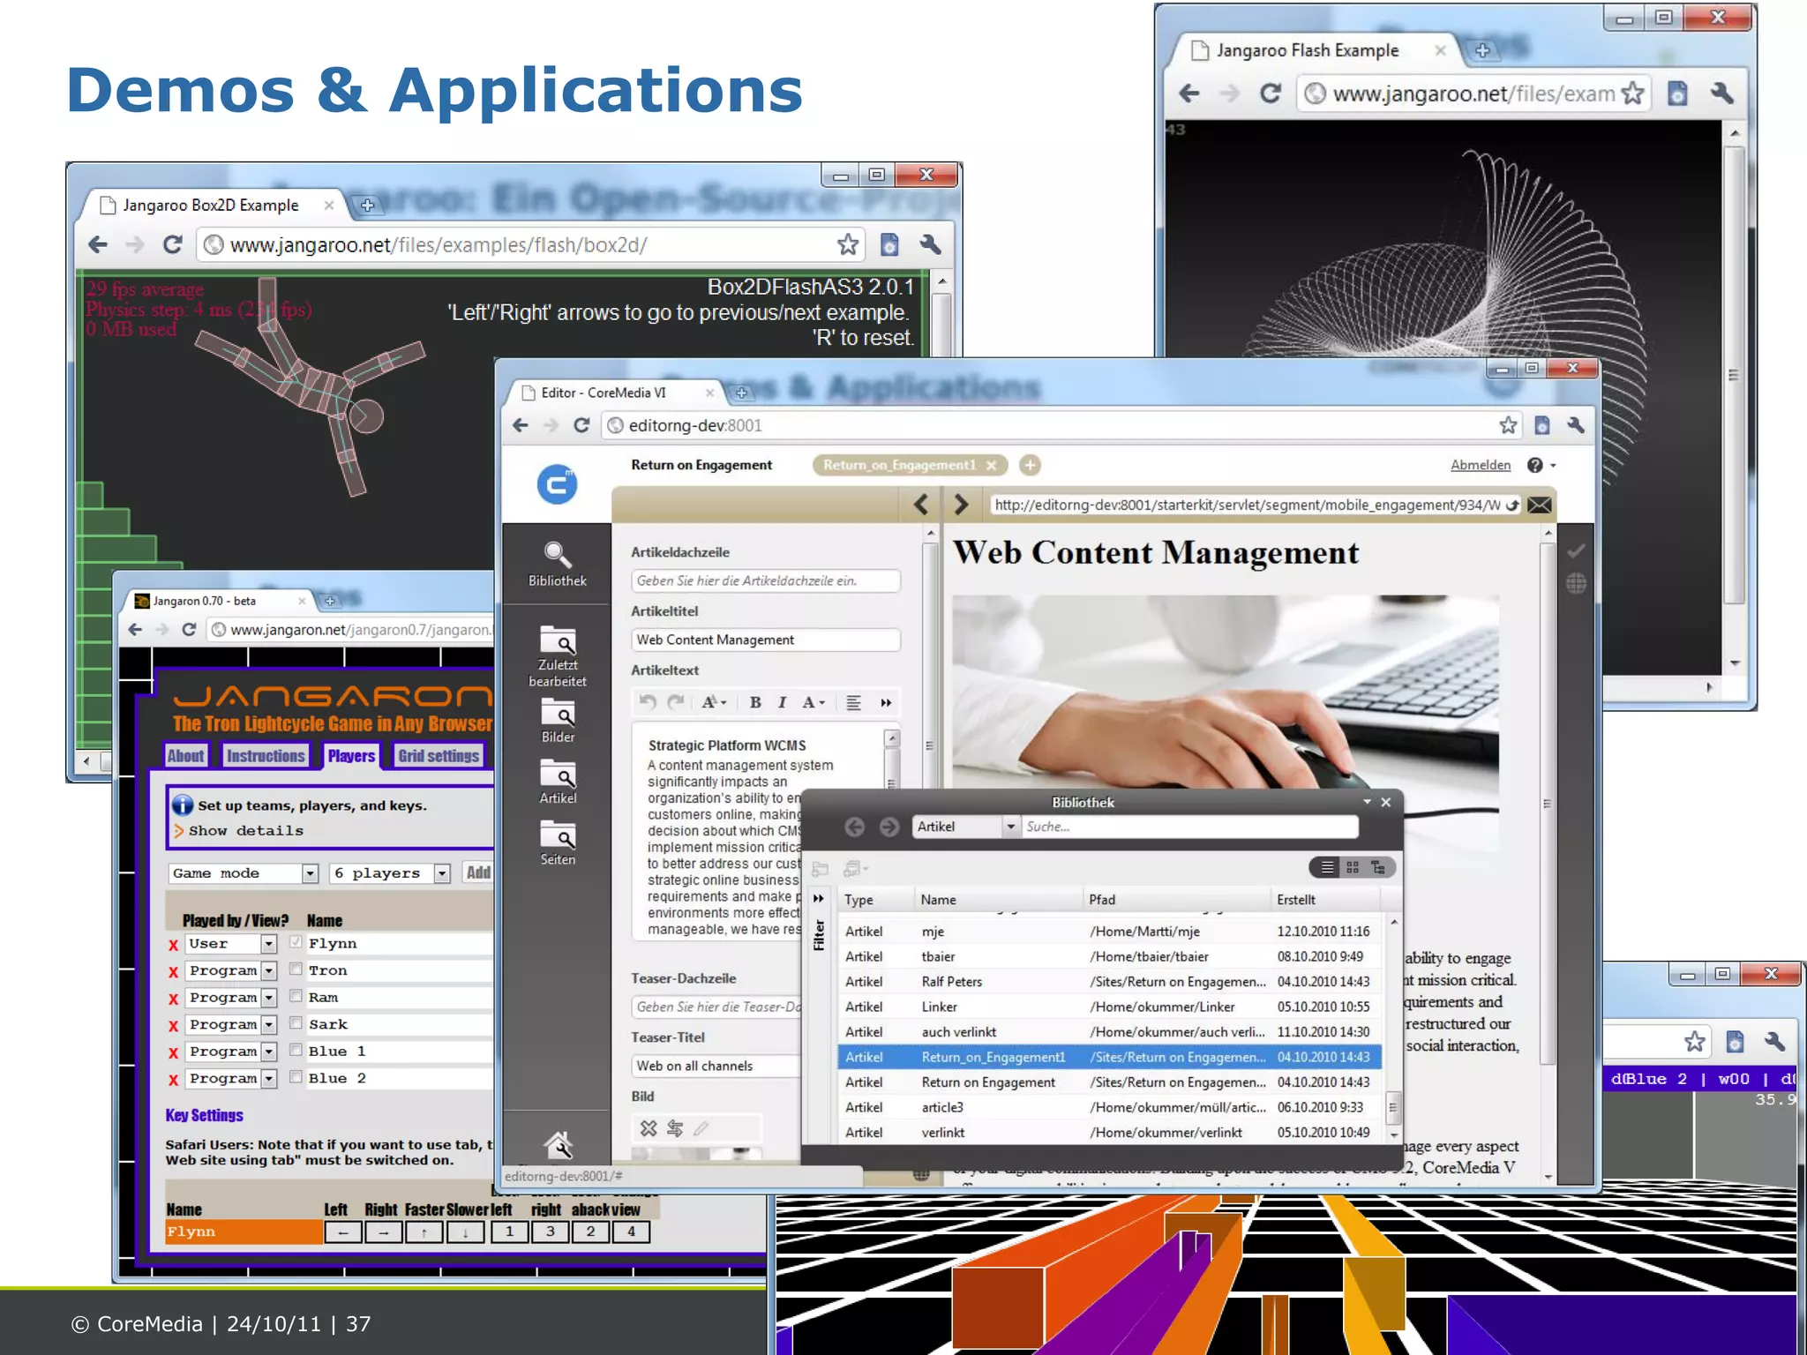Select the Grid settings tab
The height and width of the screenshot is (1355, 1807).
click(439, 756)
